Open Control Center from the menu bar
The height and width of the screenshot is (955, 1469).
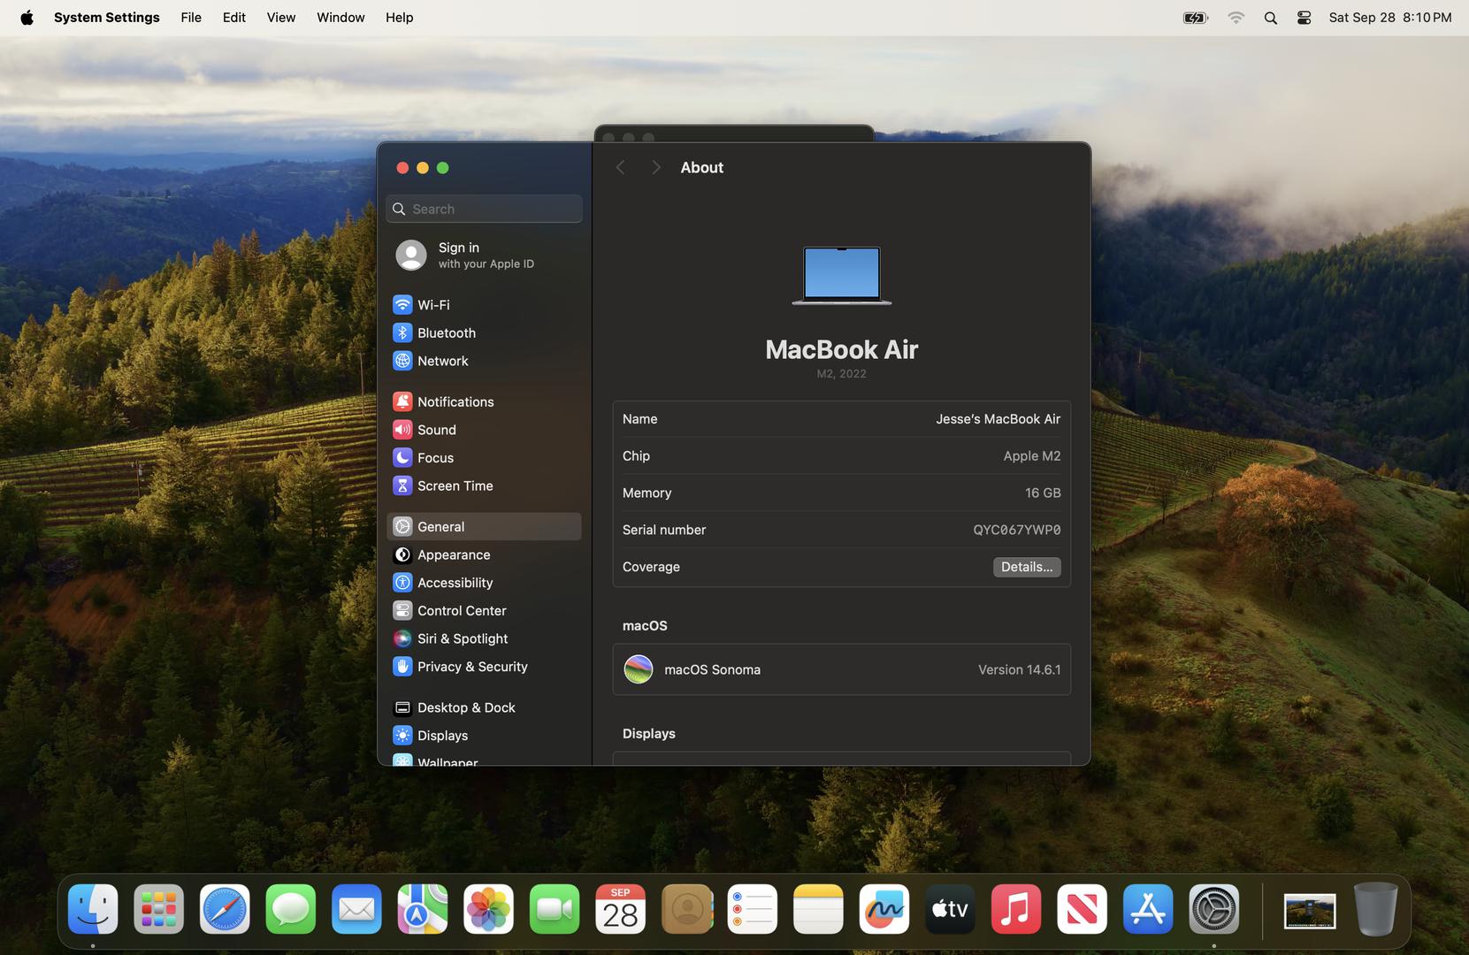[x=1304, y=18]
